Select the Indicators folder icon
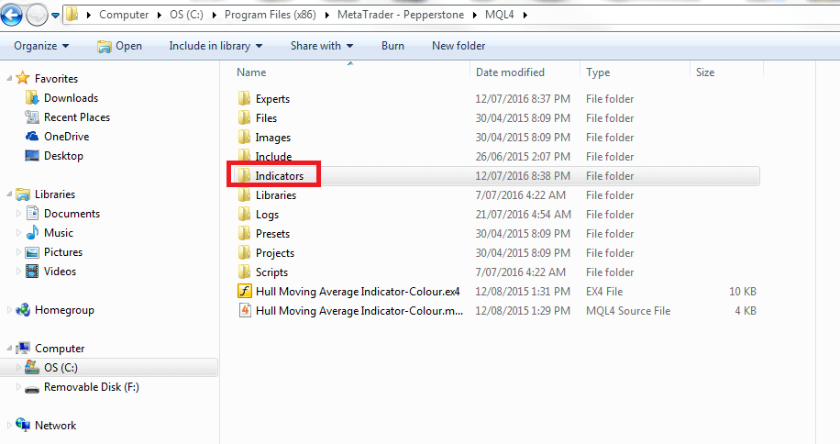The width and height of the screenshot is (840, 444). [244, 175]
